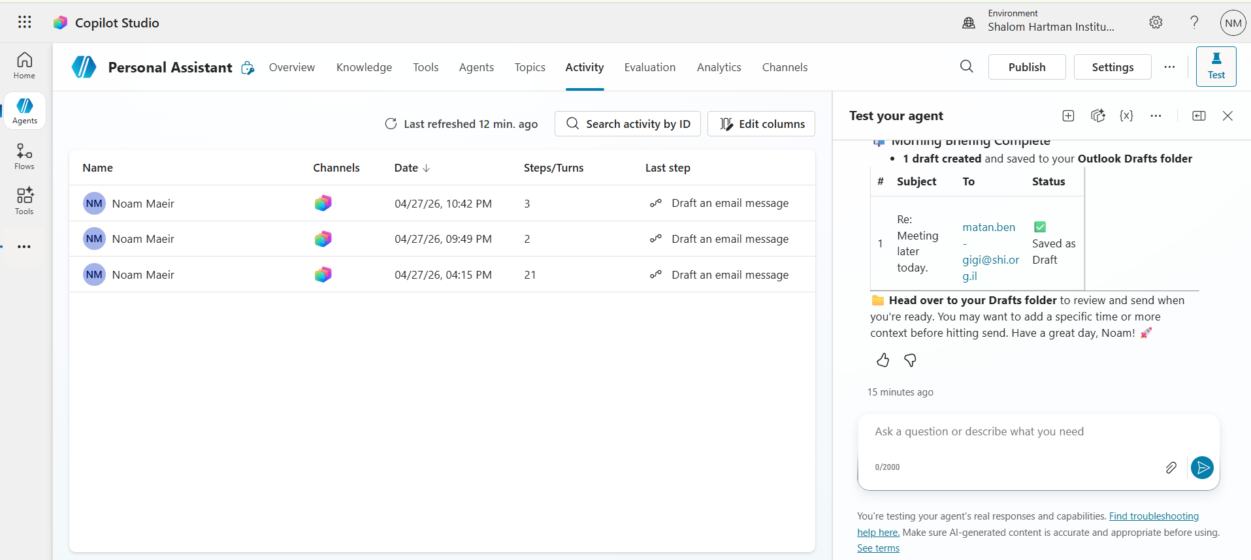
Task: Click the matan.ben-gigi@shi.org.il email link
Action: tap(990, 251)
